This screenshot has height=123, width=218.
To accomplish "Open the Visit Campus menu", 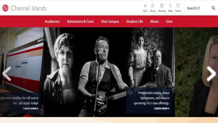I will [x=110, y=21].
